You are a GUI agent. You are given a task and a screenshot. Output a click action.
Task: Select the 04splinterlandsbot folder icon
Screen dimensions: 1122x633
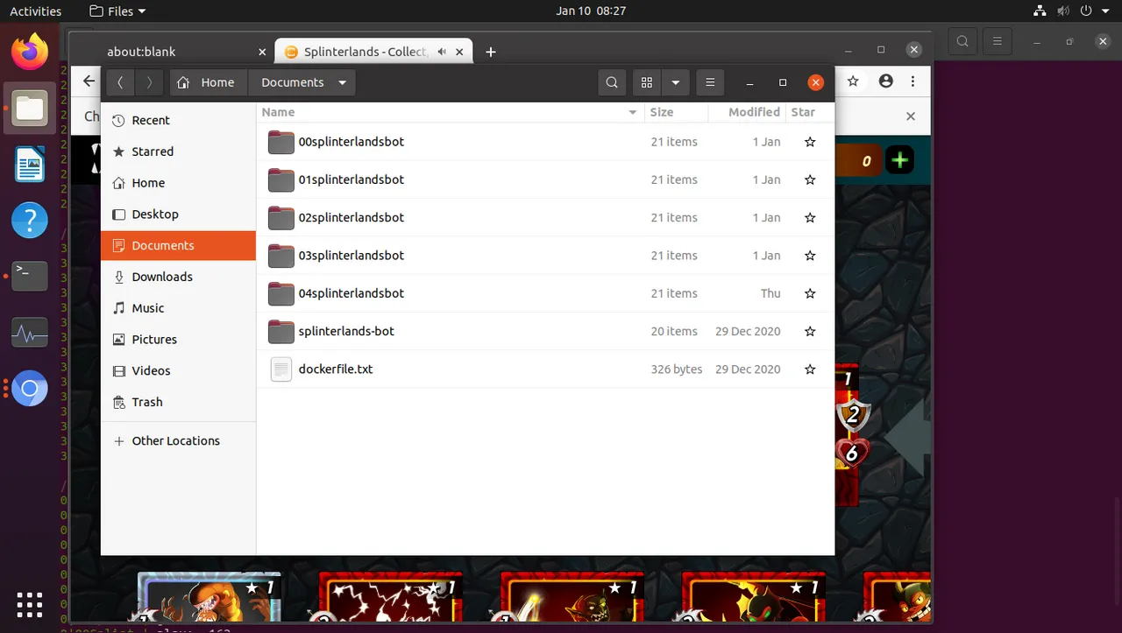[280, 293]
